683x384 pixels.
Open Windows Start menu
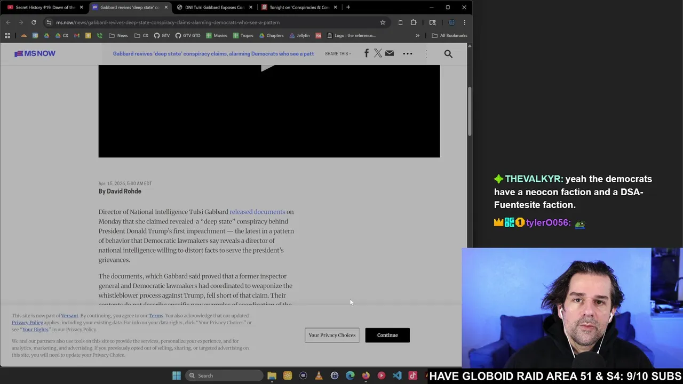coord(177,375)
